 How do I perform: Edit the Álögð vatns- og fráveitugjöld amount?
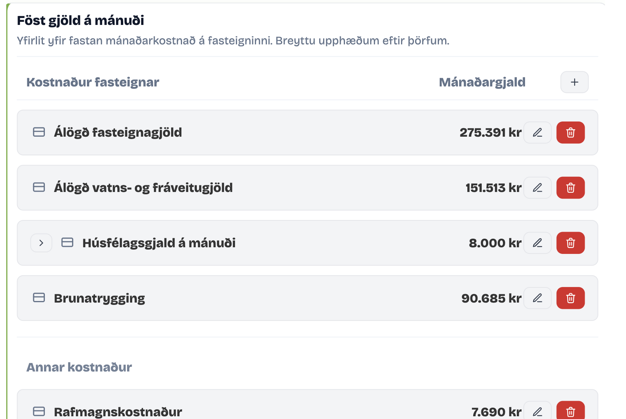(x=538, y=188)
